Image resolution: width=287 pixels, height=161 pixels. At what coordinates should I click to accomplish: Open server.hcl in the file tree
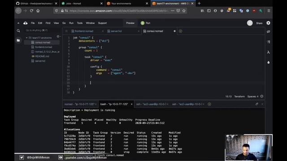pos(40,61)
